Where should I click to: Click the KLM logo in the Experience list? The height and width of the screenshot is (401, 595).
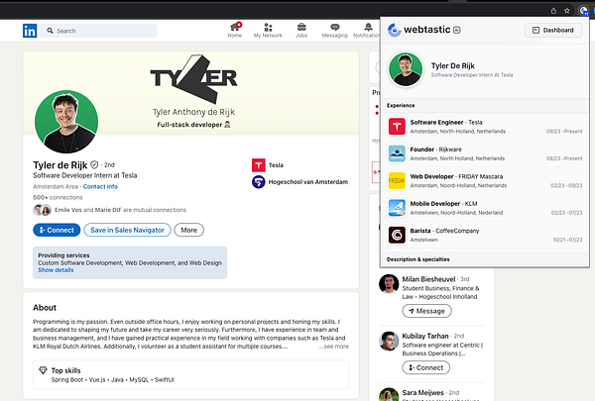pyautogui.click(x=397, y=208)
